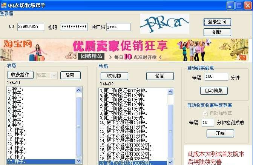The image size is (253, 165).
Task: Click farm list scroll up arrow
Action: click(79, 90)
